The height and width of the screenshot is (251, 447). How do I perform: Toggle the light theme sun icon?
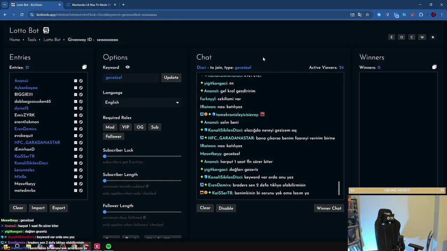[x=433, y=37]
